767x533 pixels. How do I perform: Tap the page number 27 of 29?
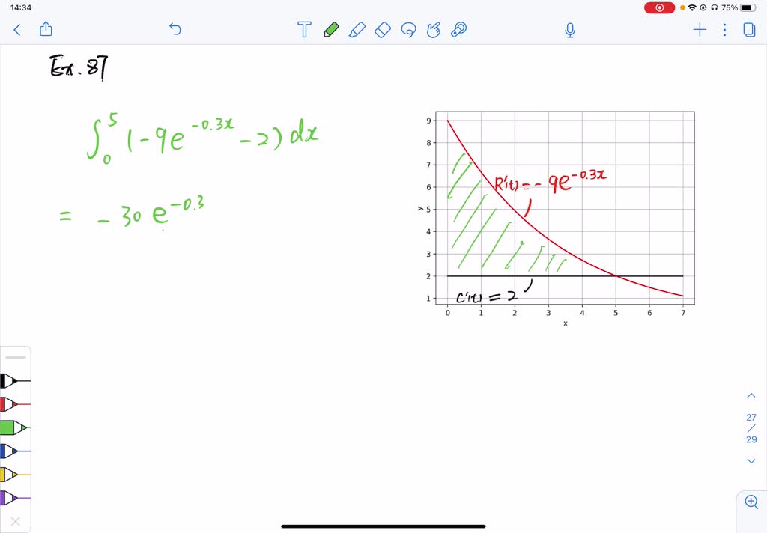pyautogui.click(x=751, y=428)
